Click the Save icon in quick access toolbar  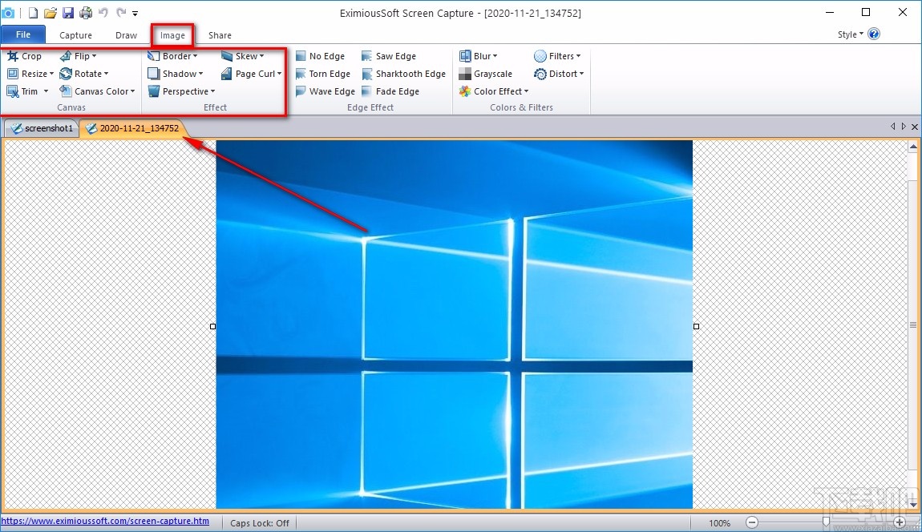[x=68, y=12]
